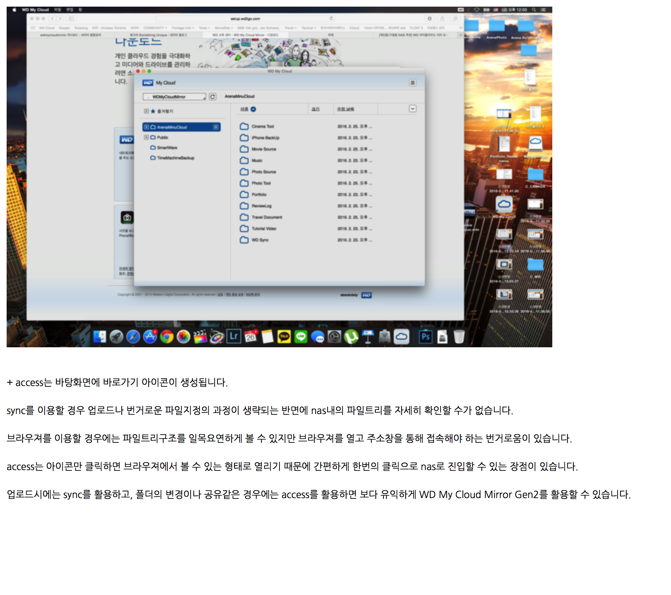Select the Public share
This screenshot has height=595, width=671.
[x=160, y=138]
